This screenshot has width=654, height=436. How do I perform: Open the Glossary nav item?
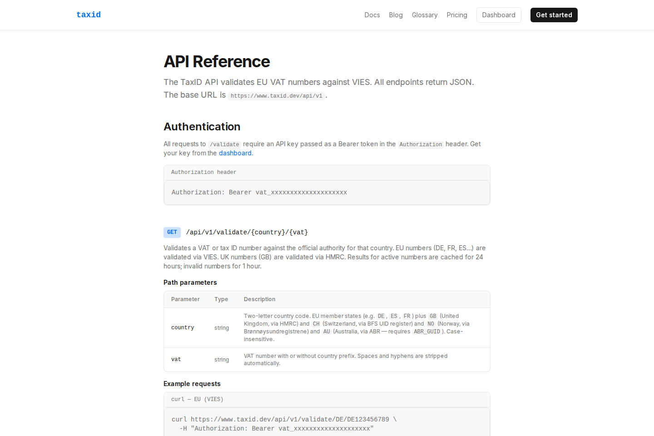425,15
